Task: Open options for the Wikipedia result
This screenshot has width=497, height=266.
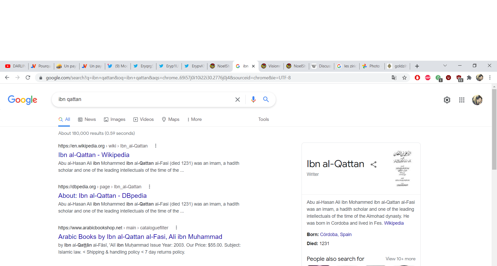Action: (156, 146)
